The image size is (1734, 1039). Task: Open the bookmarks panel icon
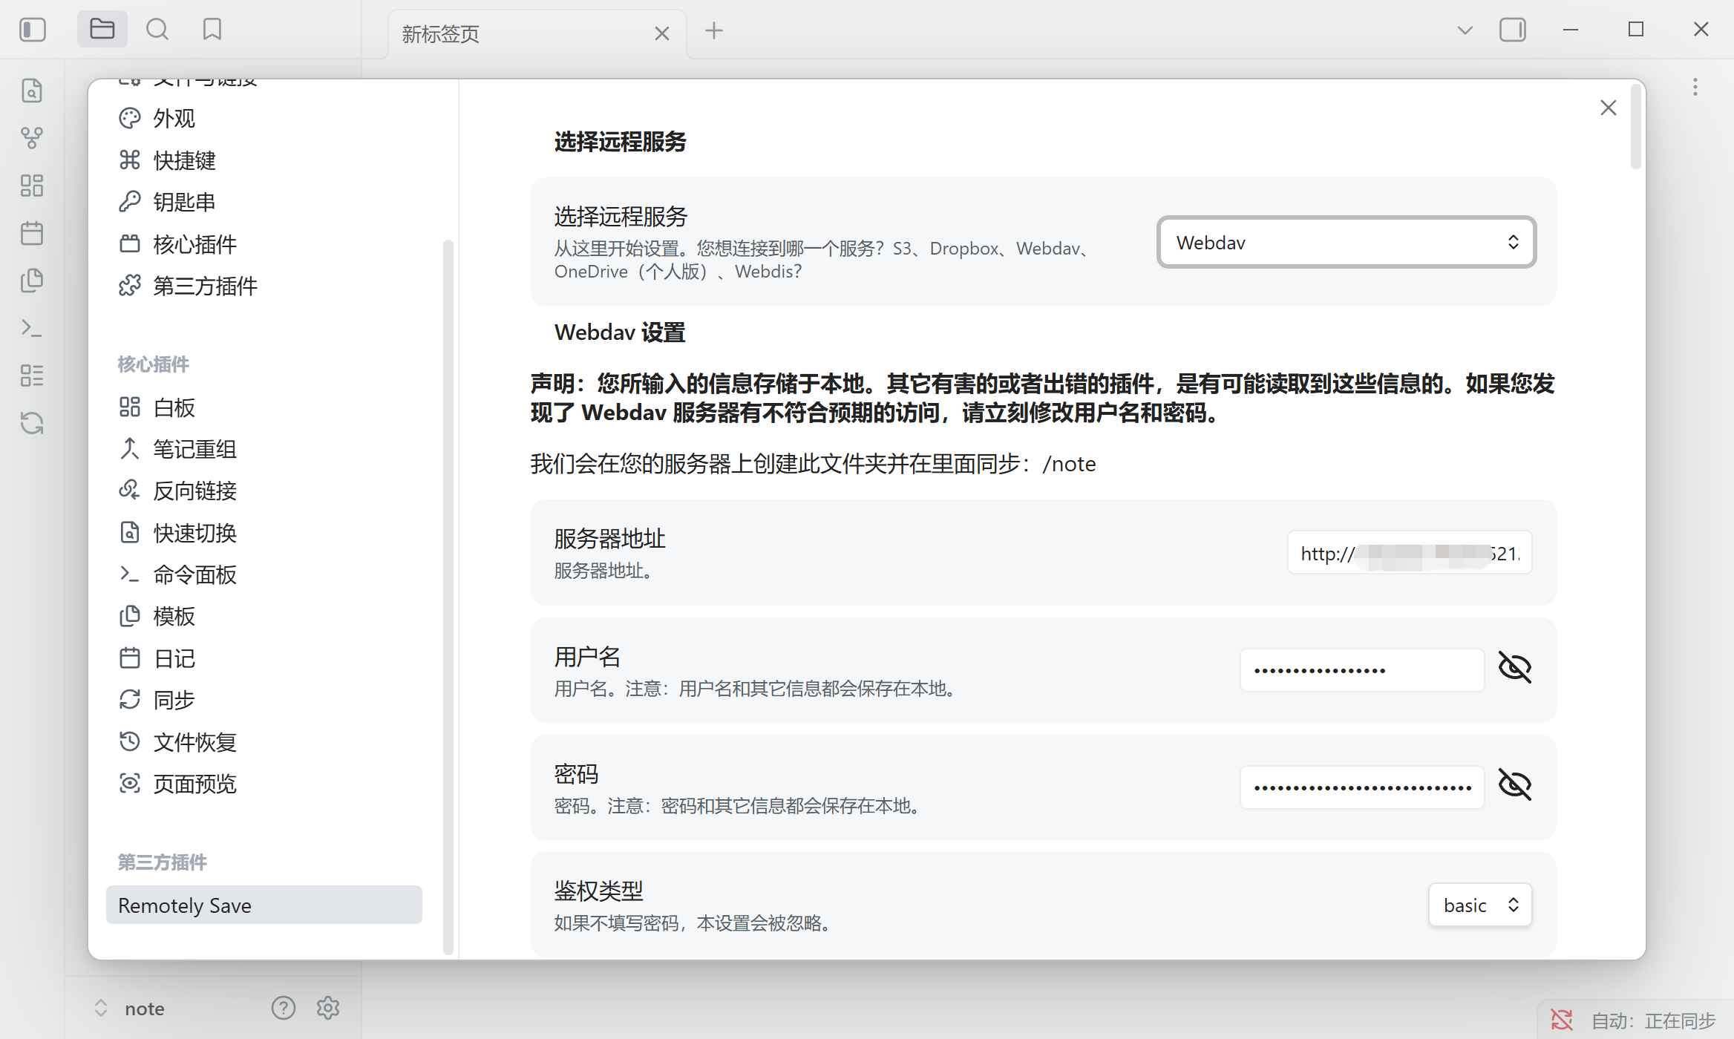212,30
